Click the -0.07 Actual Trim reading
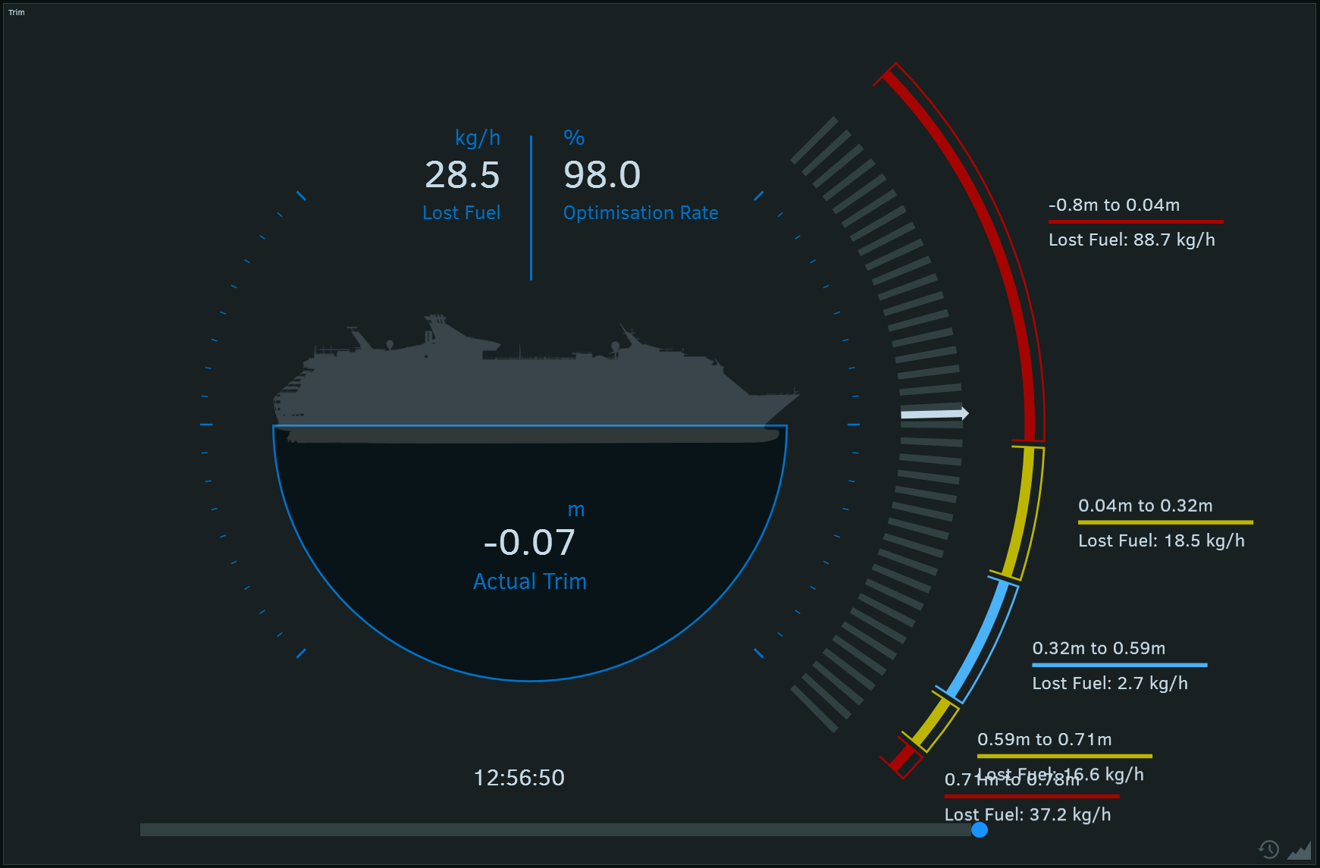Viewport: 1320px width, 868px height. [529, 543]
